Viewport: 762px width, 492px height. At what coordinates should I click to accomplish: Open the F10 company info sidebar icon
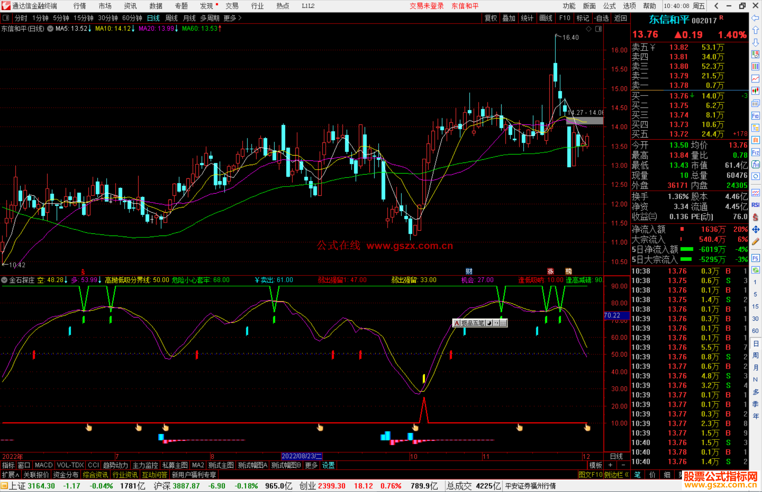755,116
